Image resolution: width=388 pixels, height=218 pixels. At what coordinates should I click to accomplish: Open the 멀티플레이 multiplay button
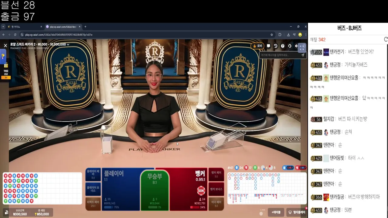pos(297,212)
